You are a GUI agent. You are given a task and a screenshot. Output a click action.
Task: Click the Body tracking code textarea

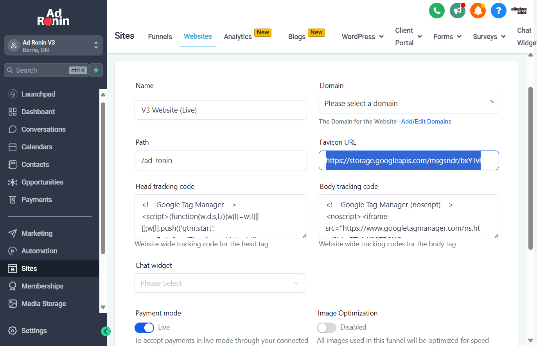click(x=409, y=216)
